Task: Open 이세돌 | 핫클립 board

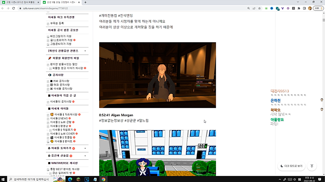Action: point(61,137)
